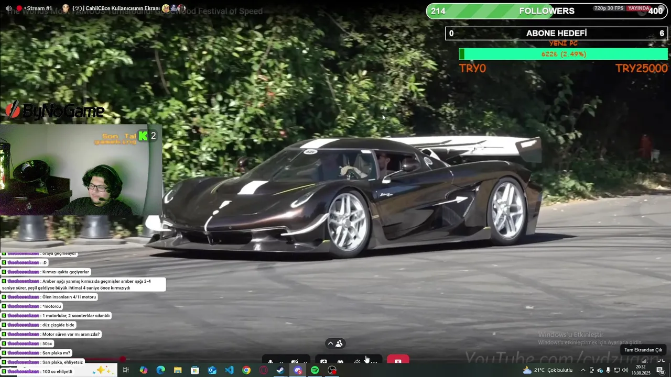
Task: Click the chat message 'Sarı plaka, ehliyetsiz'
Action: tap(62, 362)
